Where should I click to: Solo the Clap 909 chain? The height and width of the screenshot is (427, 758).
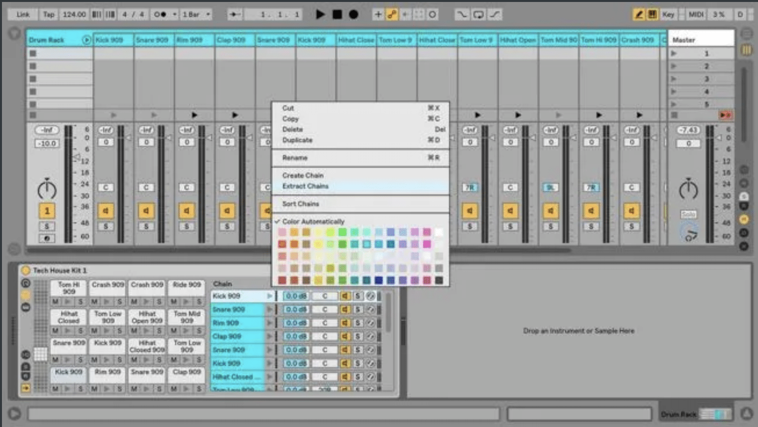tap(358, 336)
